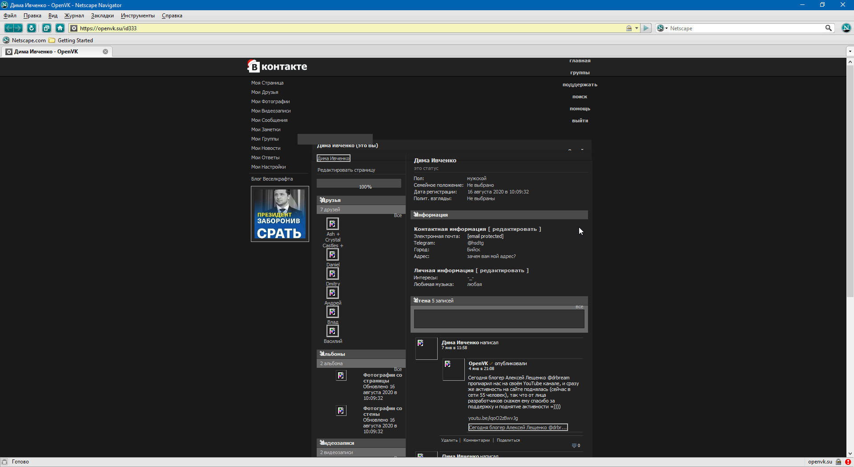Expand the list all tabs dropdown
Viewport: 854px width, 467px height.
pos(850,52)
